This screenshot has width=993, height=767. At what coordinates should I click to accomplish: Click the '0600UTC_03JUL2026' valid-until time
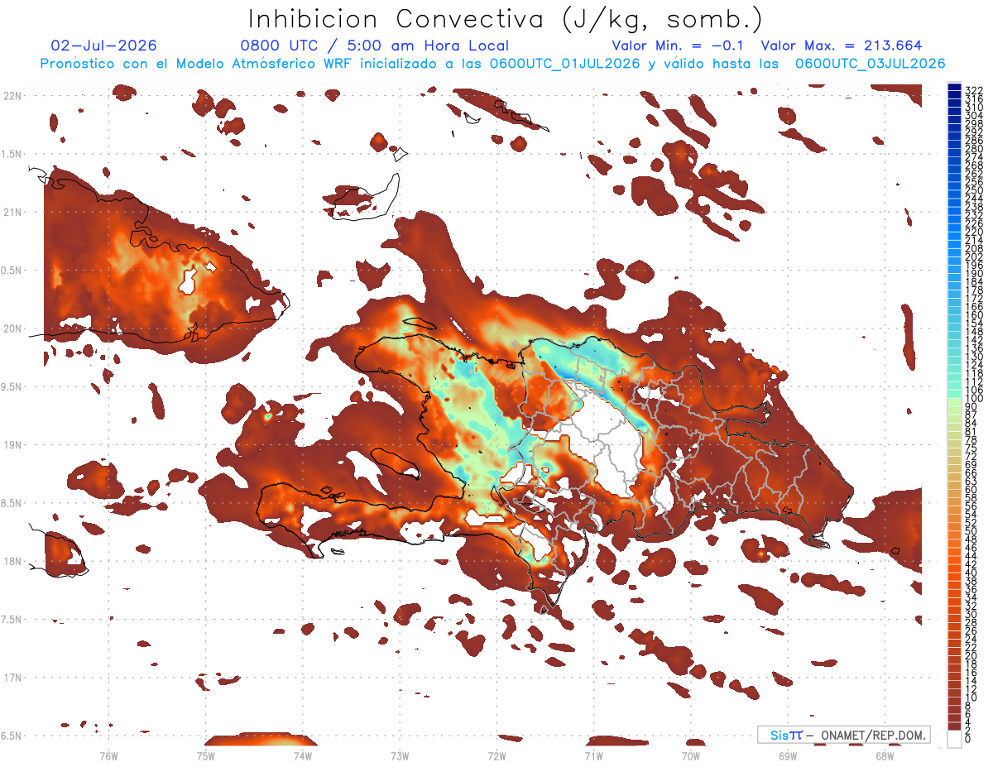(x=870, y=63)
